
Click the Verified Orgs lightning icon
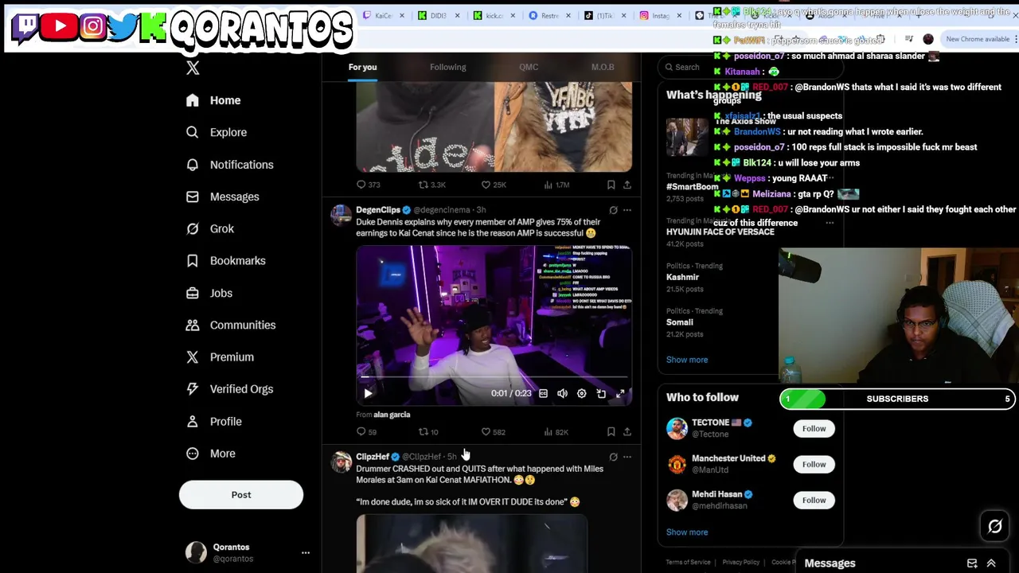(193, 389)
